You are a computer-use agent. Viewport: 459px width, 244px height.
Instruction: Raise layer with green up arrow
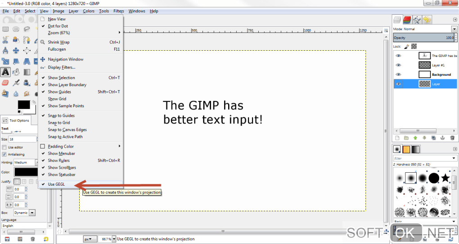pyautogui.click(x=415, y=138)
